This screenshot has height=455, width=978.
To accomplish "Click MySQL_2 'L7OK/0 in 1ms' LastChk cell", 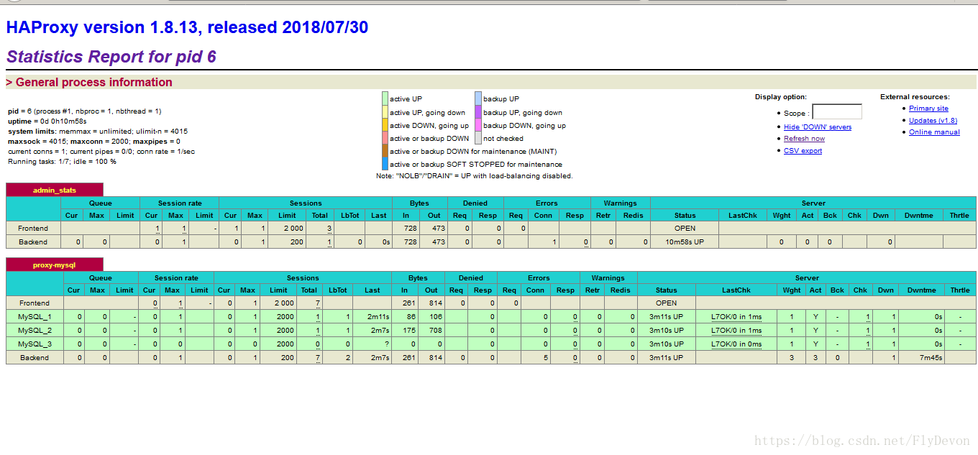I will [x=736, y=330].
